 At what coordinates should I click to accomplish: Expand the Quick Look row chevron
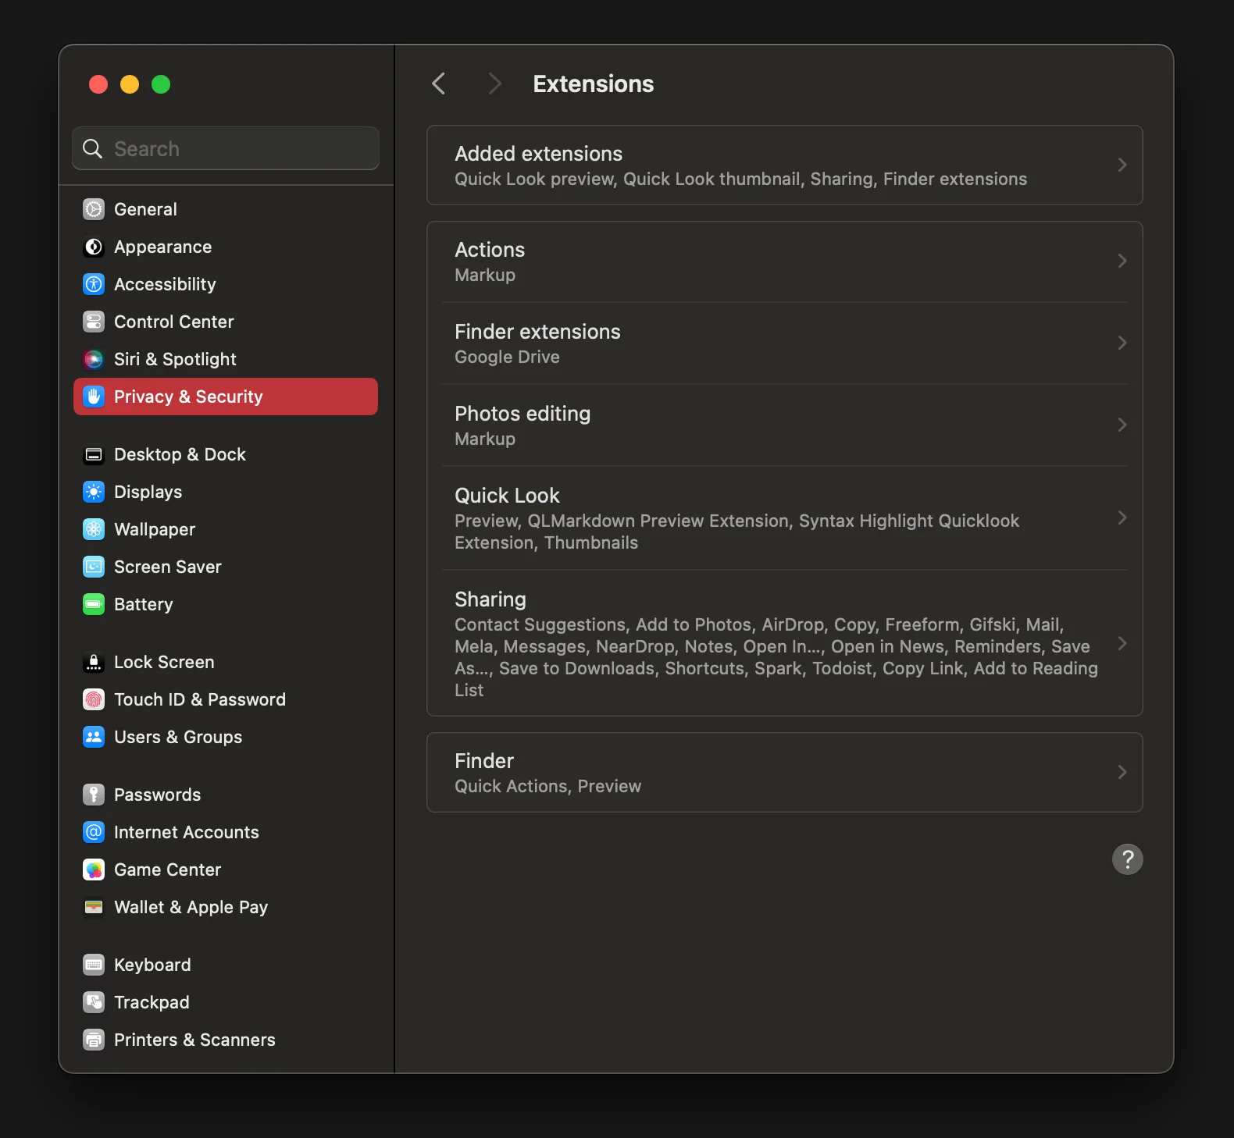(x=1122, y=517)
